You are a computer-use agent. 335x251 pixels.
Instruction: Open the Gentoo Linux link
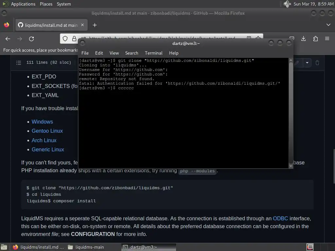click(47, 131)
